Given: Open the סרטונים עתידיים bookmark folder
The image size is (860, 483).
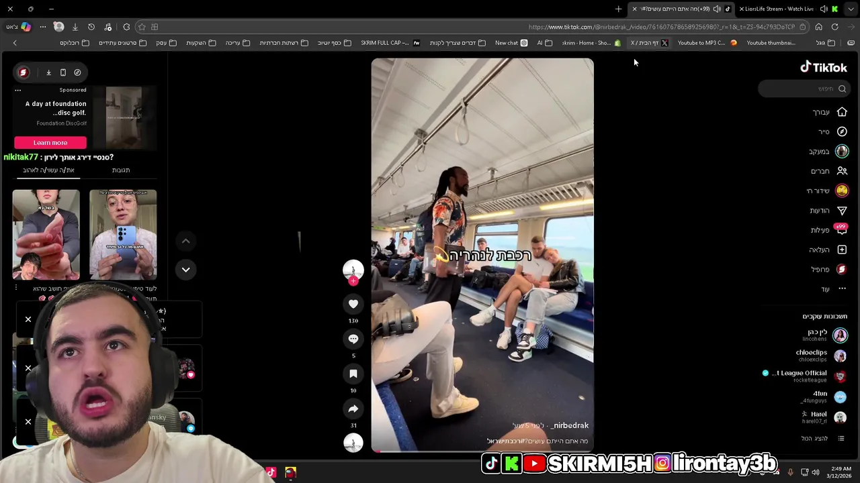Looking at the screenshot, I should [x=122, y=43].
